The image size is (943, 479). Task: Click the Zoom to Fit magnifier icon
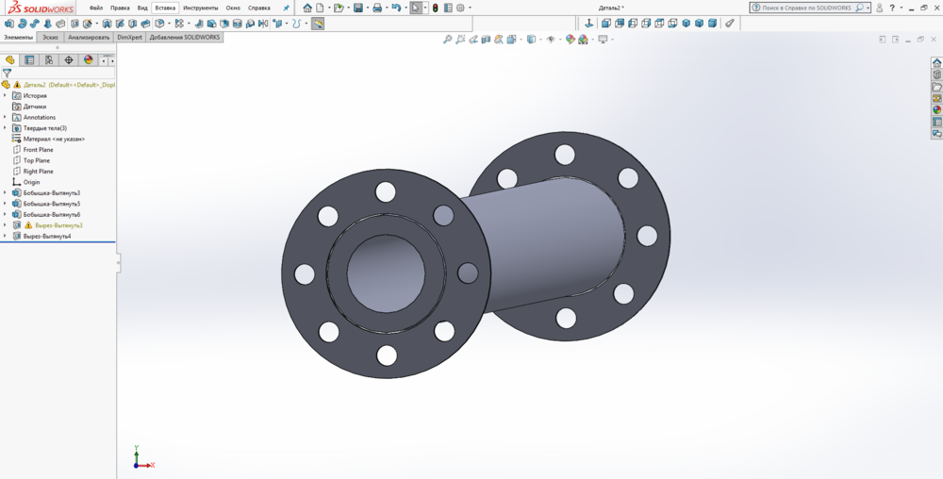pos(448,40)
